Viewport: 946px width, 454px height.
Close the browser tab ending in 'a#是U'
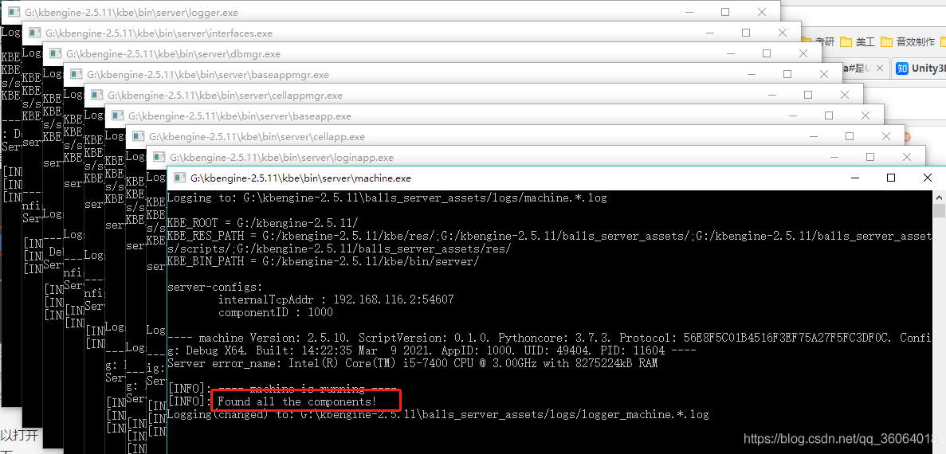coord(881,68)
